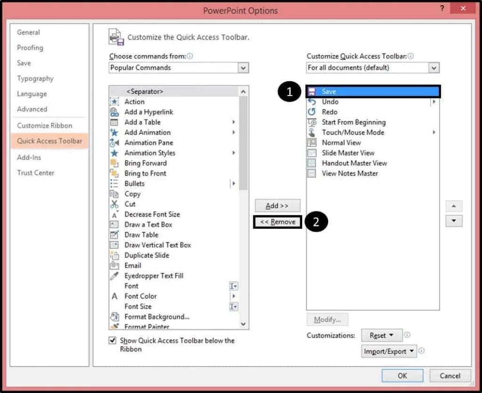Click the Email command icon
Viewport: 482px width, 393px height.
coord(114,265)
